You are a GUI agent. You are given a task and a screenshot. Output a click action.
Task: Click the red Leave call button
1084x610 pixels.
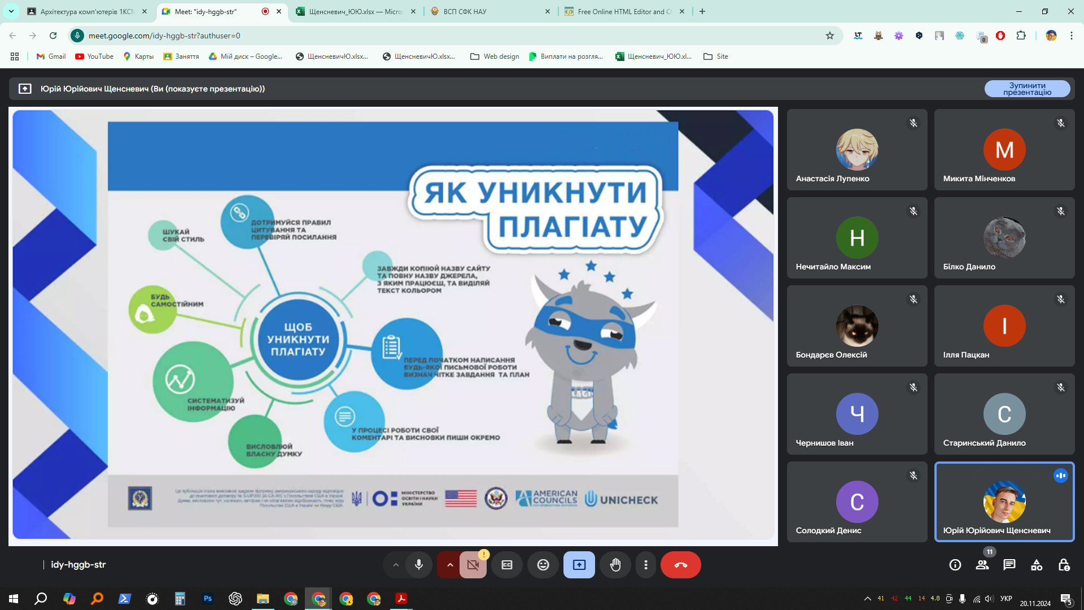pos(680,565)
